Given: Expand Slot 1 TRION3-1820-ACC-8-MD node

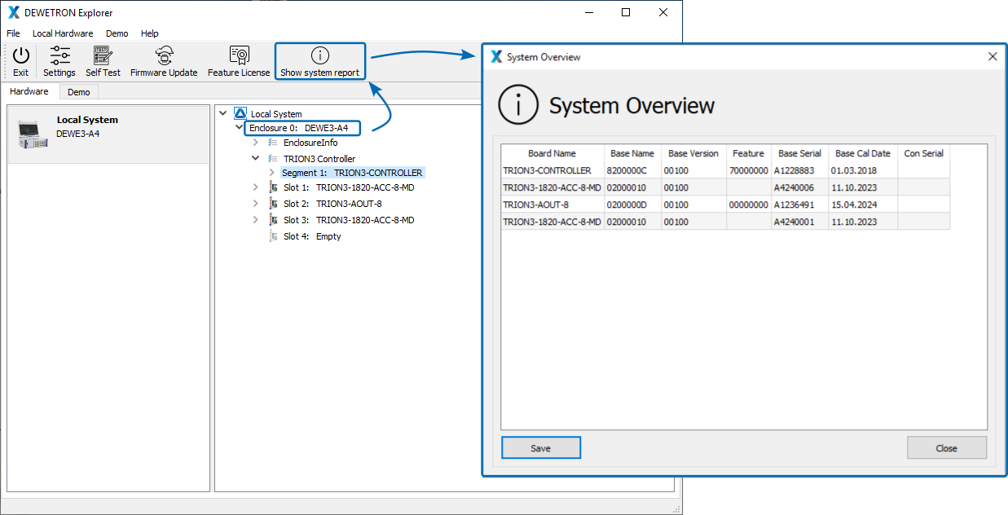Looking at the screenshot, I should click(255, 187).
